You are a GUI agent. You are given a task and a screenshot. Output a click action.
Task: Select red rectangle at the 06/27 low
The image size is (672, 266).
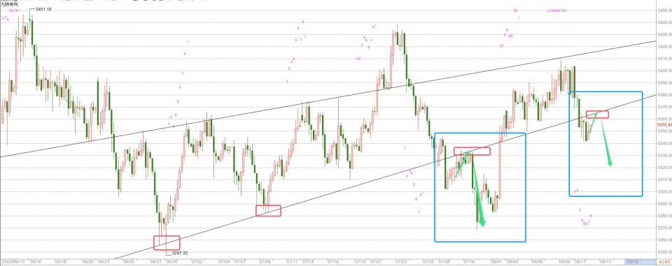(167, 242)
